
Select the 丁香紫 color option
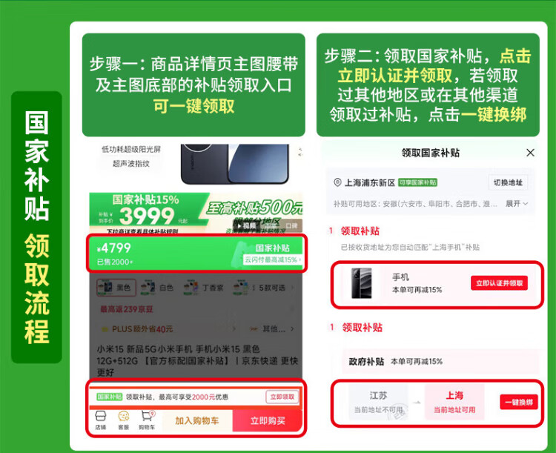pos(204,288)
